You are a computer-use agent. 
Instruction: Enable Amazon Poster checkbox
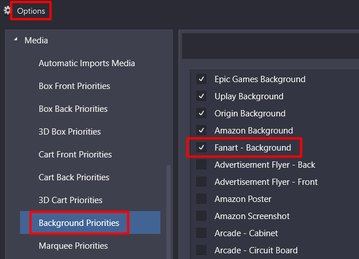[x=201, y=199]
